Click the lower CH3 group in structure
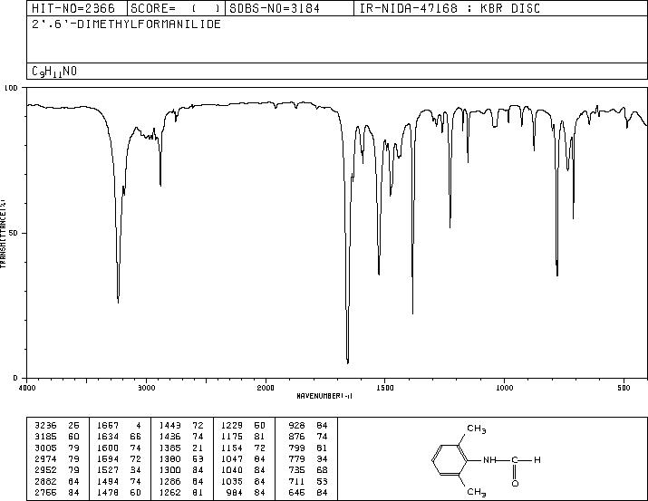This screenshot has height=501, width=648. point(477,492)
